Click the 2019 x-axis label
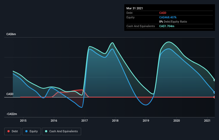 click(146, 121)
